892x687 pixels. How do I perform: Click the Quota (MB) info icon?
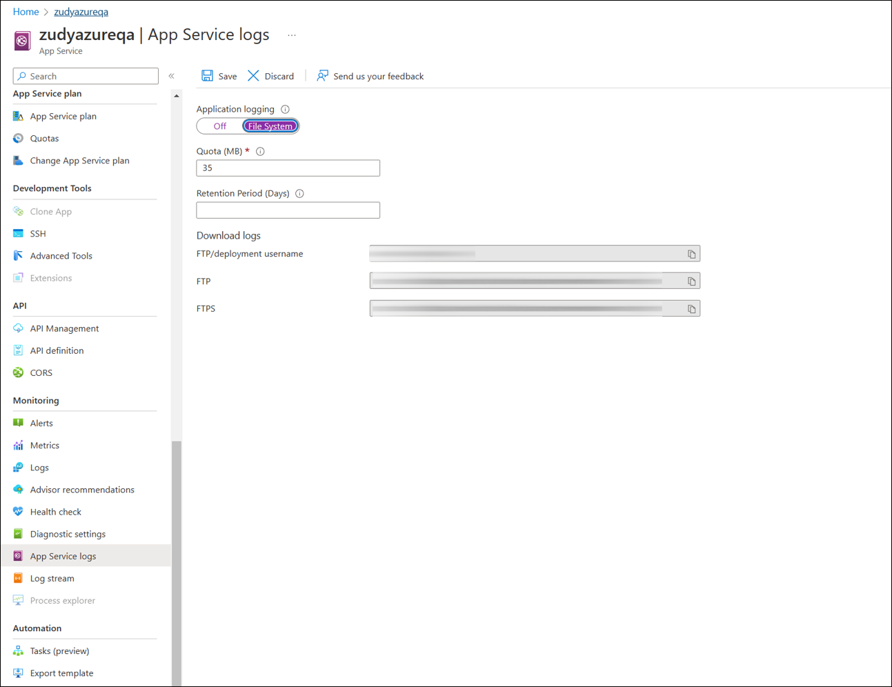point(260,151)
